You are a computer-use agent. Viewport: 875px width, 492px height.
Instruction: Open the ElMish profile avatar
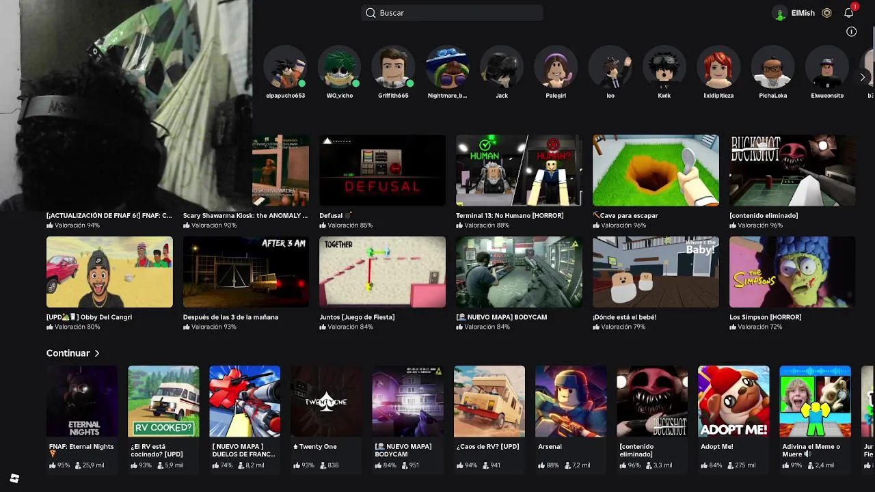point(780,13)
